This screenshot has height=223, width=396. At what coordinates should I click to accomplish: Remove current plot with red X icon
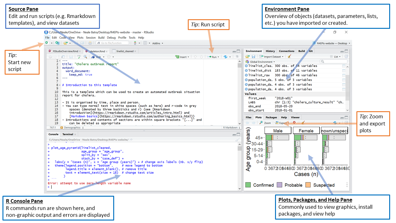pos(294,123)
